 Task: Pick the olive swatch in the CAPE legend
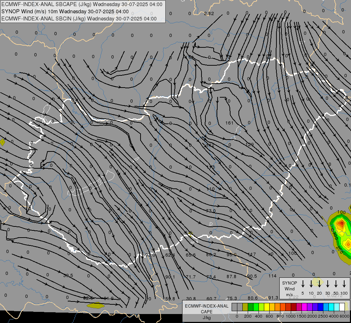coord(245,307)
